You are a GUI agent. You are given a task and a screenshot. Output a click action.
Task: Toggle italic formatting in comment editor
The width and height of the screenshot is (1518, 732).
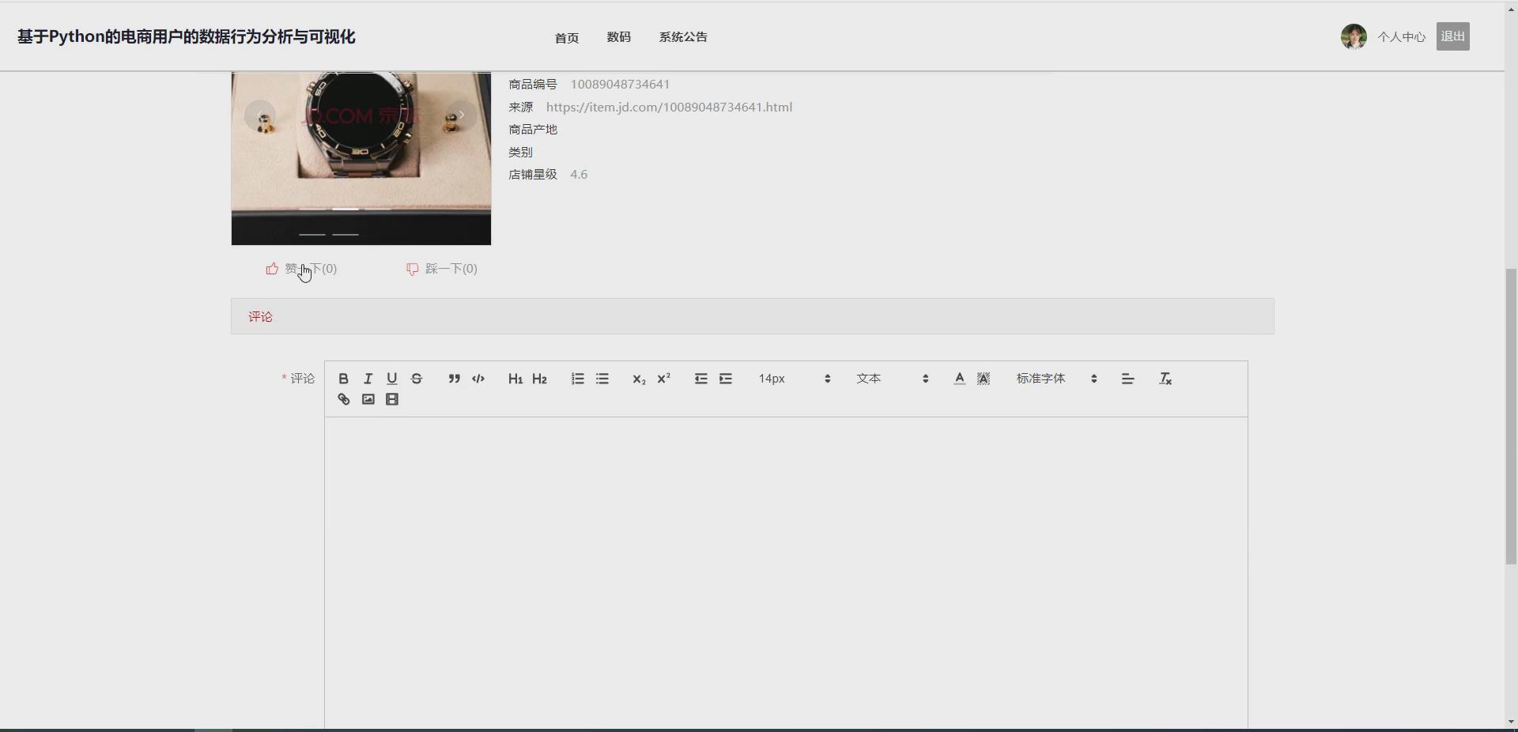coord(368,379)
